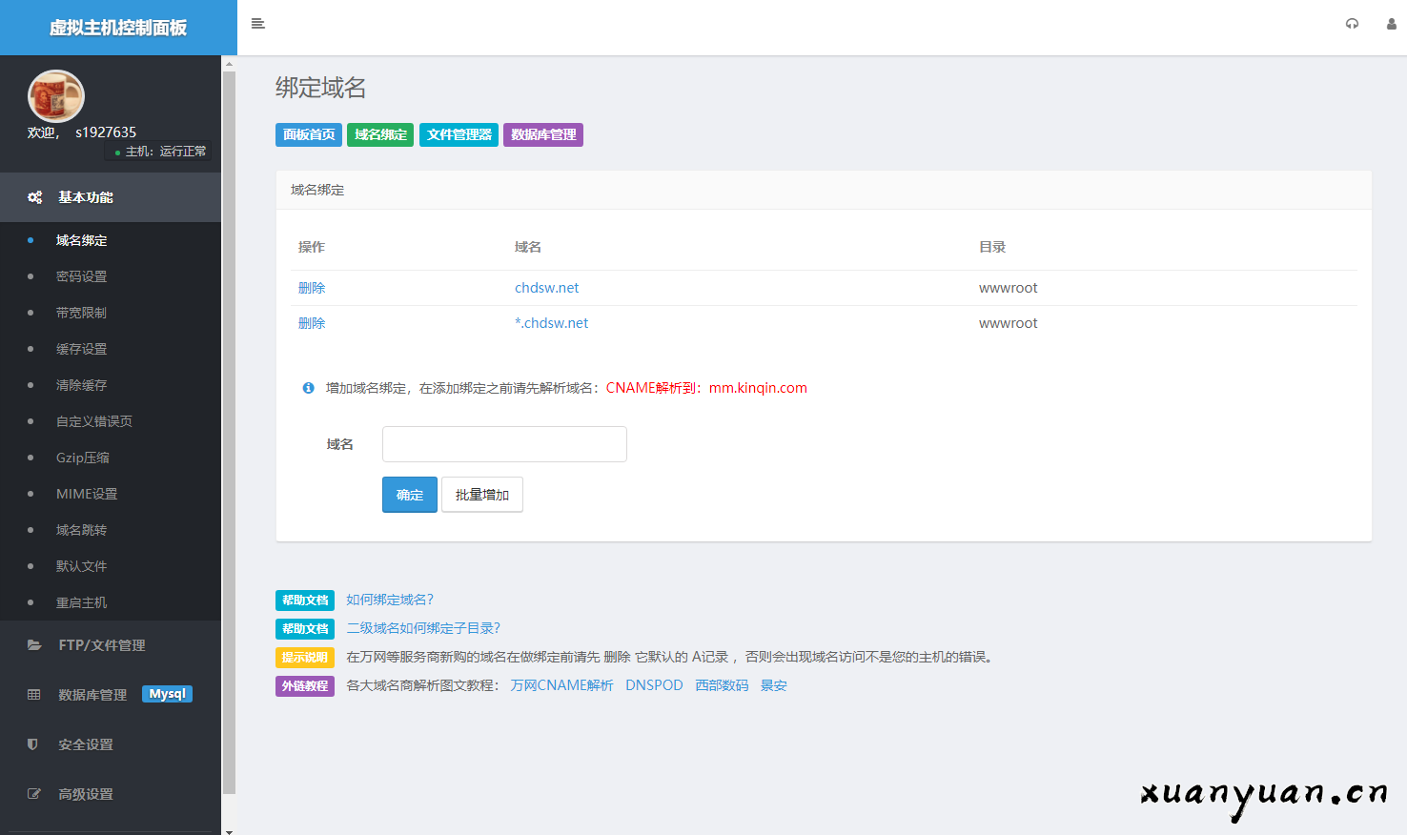Screen dimensions: 1407x835
Task: Click the sidebar vertical scrollbar thumb
Action: tap(229, 433)
